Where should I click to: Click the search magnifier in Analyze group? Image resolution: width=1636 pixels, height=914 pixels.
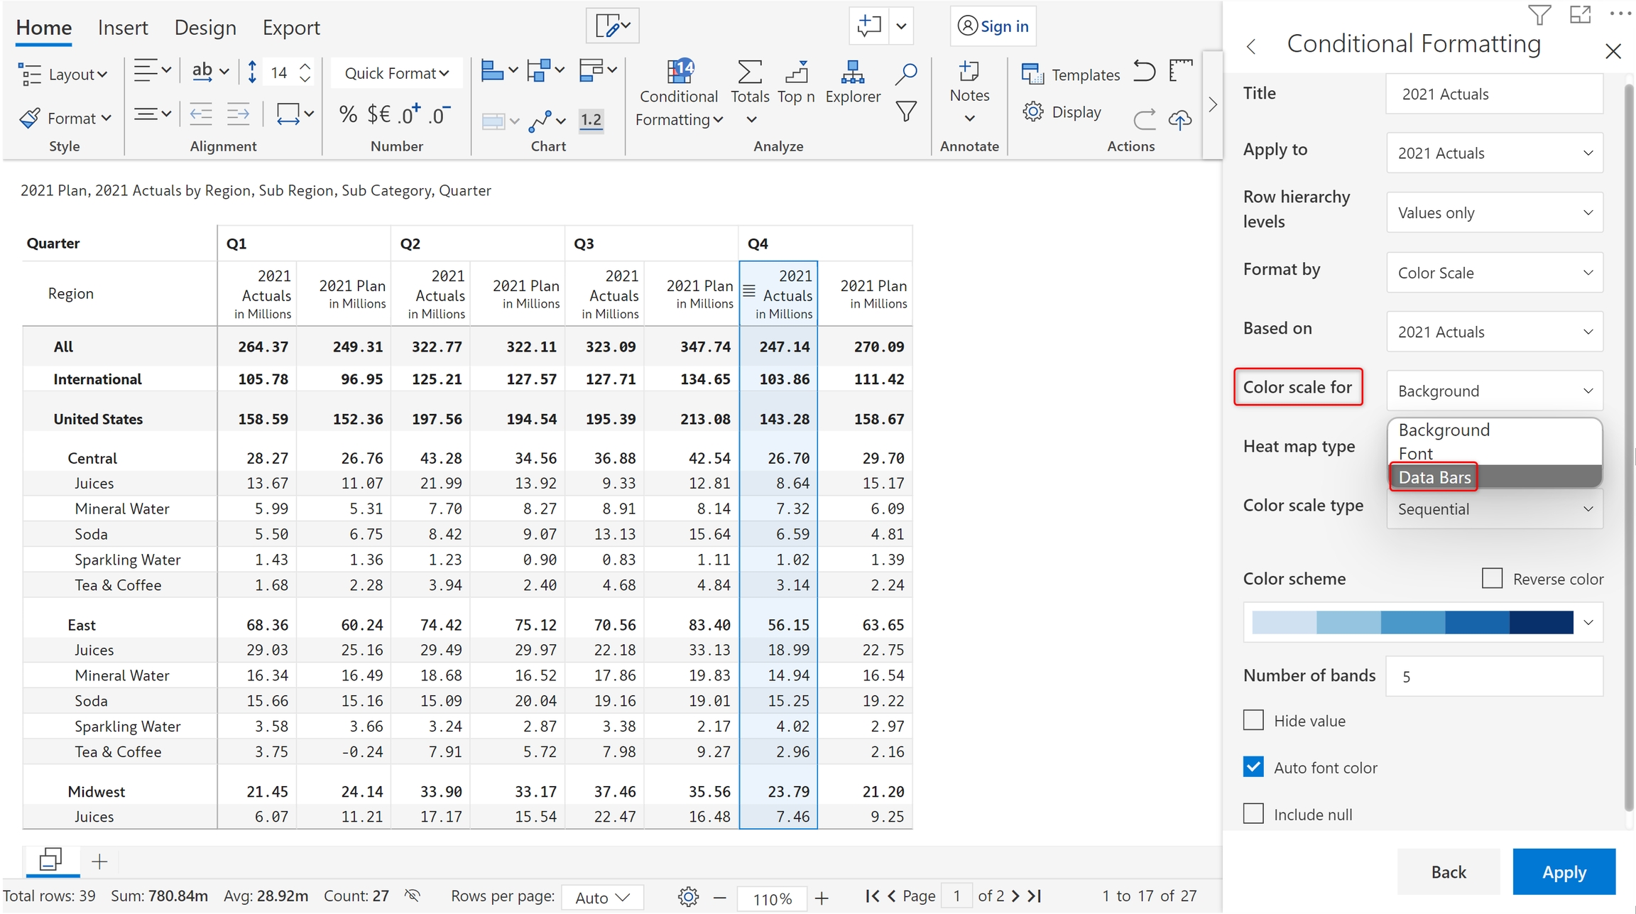pos(906,73)
